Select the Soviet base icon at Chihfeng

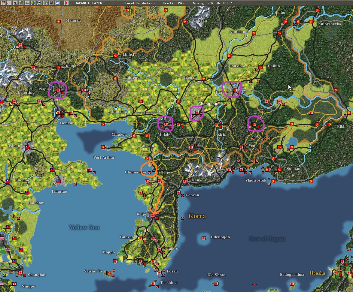click(115, 79)
